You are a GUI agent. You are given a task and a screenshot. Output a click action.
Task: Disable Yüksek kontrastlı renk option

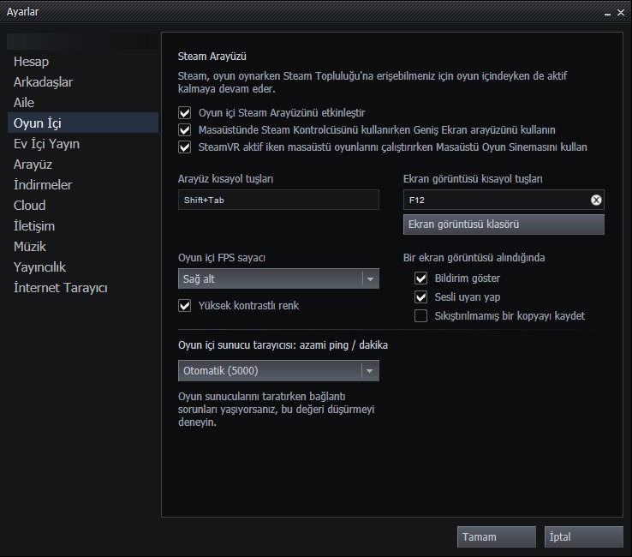185,305
